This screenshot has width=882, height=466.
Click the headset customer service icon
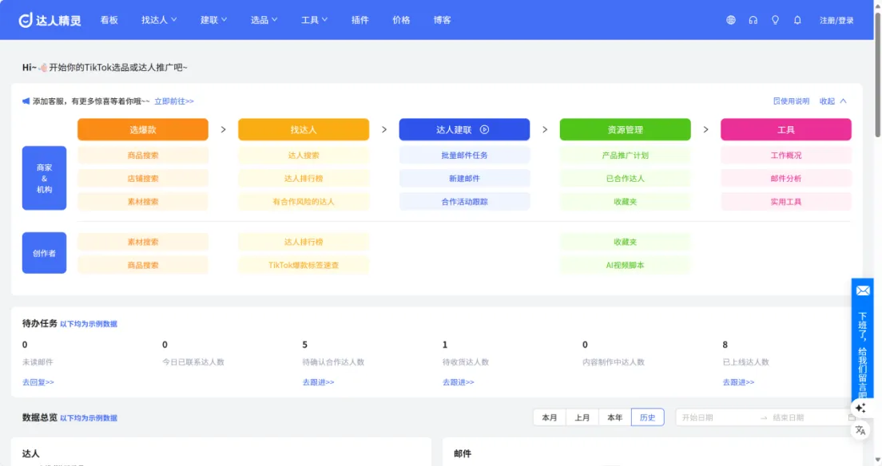point(753,20)
